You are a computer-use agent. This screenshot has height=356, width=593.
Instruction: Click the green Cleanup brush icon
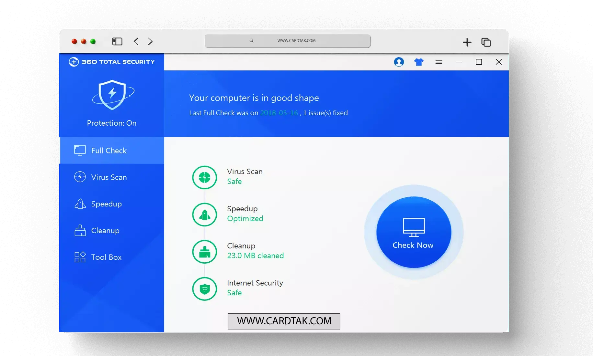click(x=204, y=252)
